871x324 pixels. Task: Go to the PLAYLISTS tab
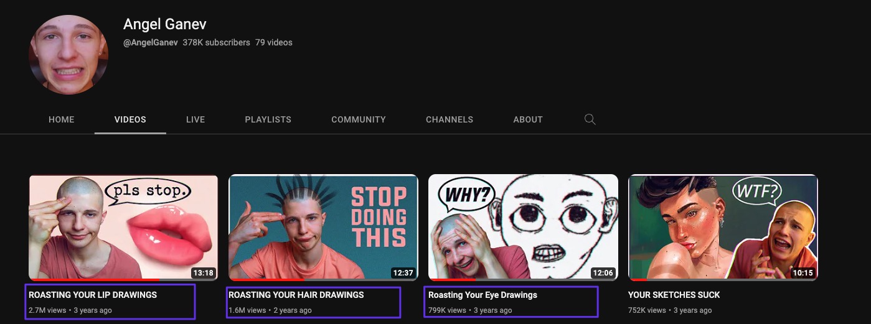tap(268, 119)
